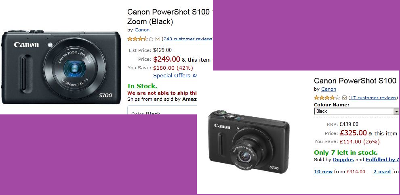
Task: Click the Canon brand link in the $249.00 listing
Action: pyautogui.click(x=142, y=30)
